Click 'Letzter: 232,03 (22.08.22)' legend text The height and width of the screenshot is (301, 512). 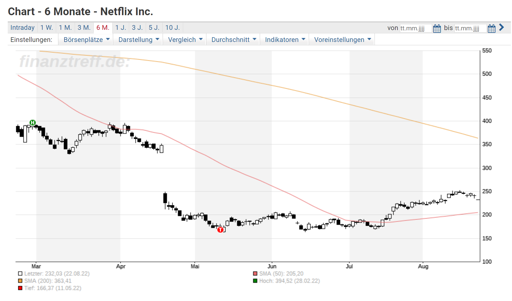click(57, 274)
